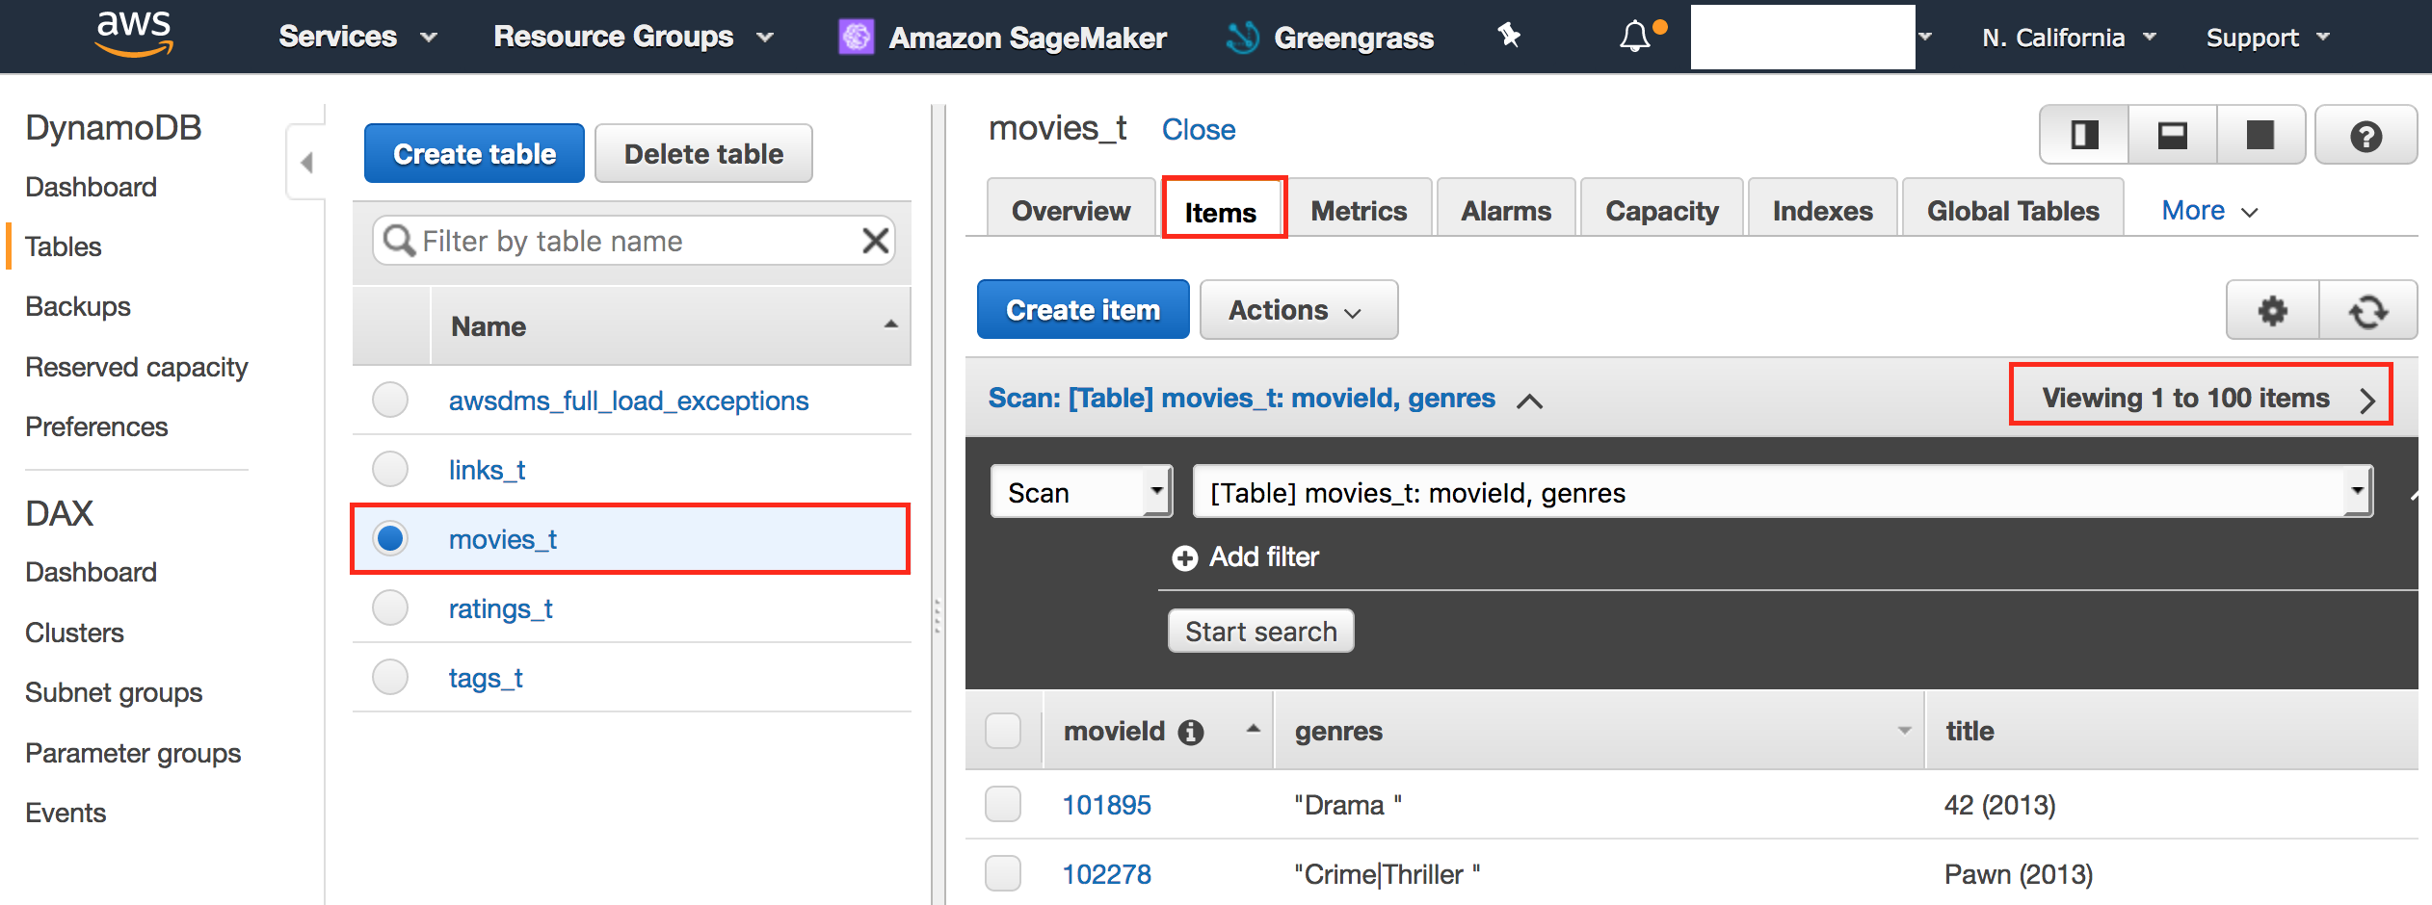The width and height of the screenshot is (2432, 905).
Task: Refresh the items list
Action: [x=2367, y=310]
